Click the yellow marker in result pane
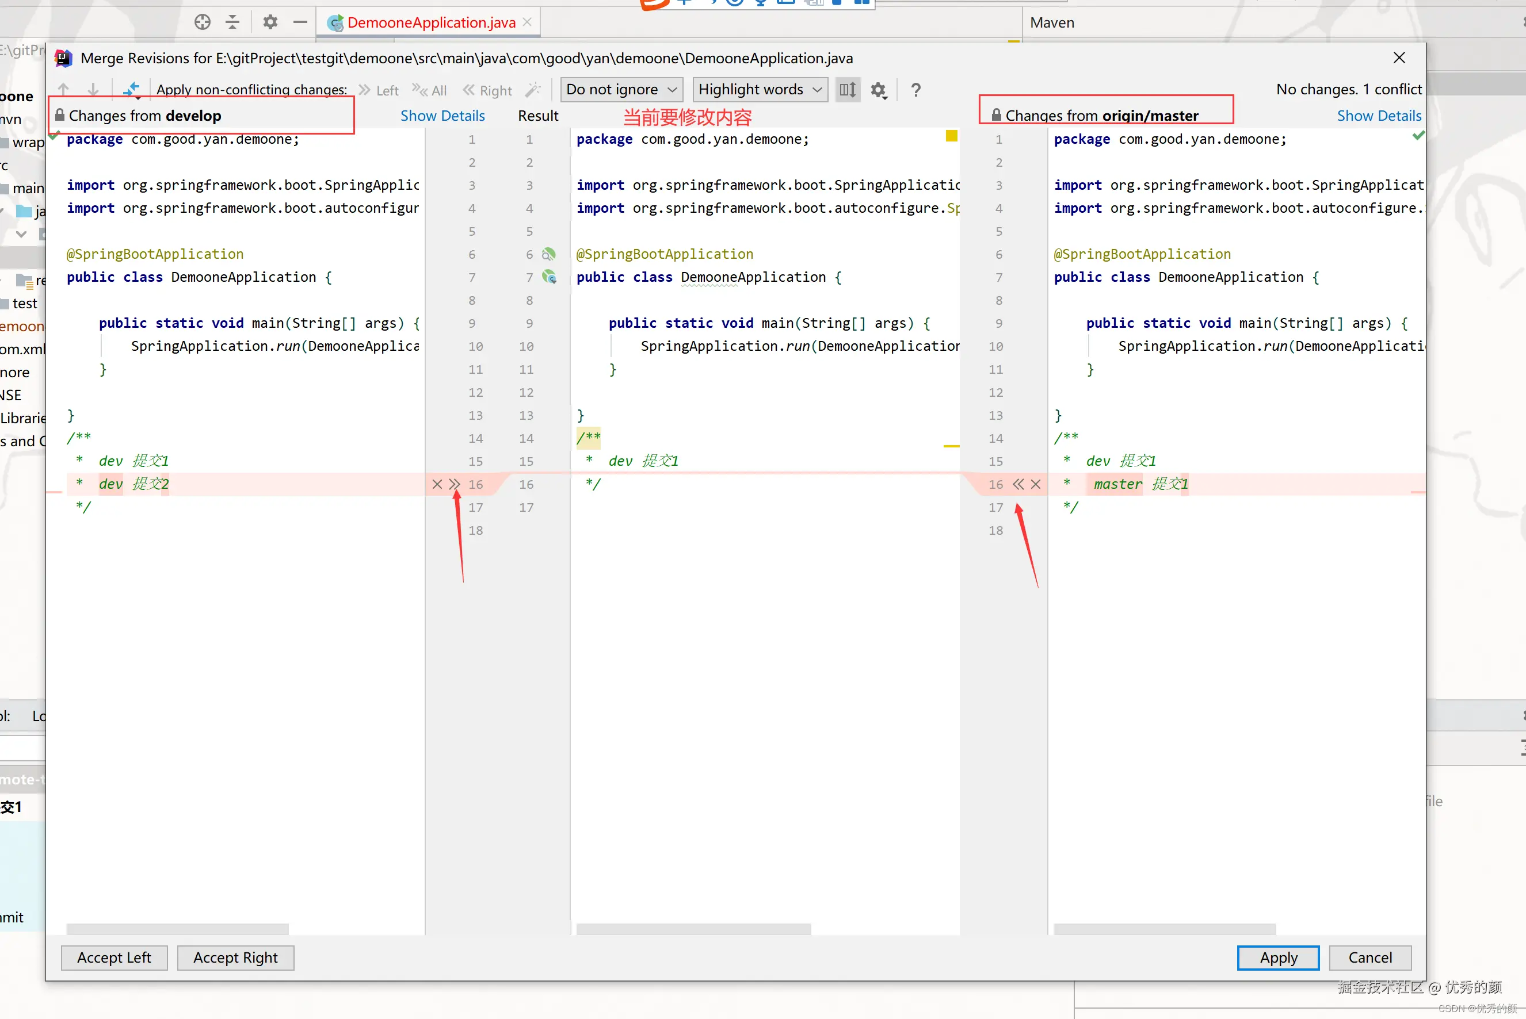This screenshot has width=1526, height=1019. pos(951,136)
